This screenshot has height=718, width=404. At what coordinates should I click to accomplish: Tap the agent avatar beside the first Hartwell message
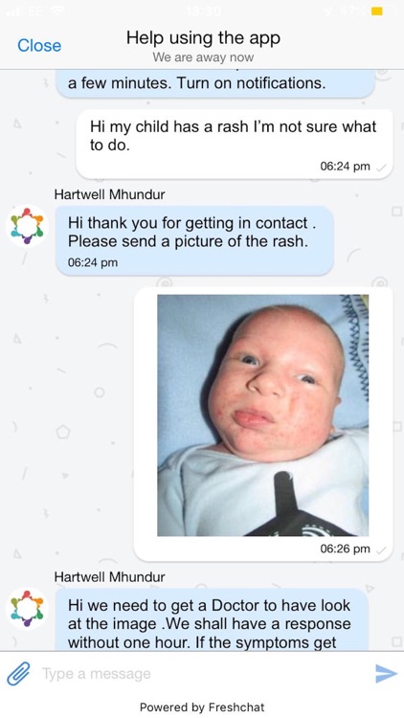coord(27,226)
